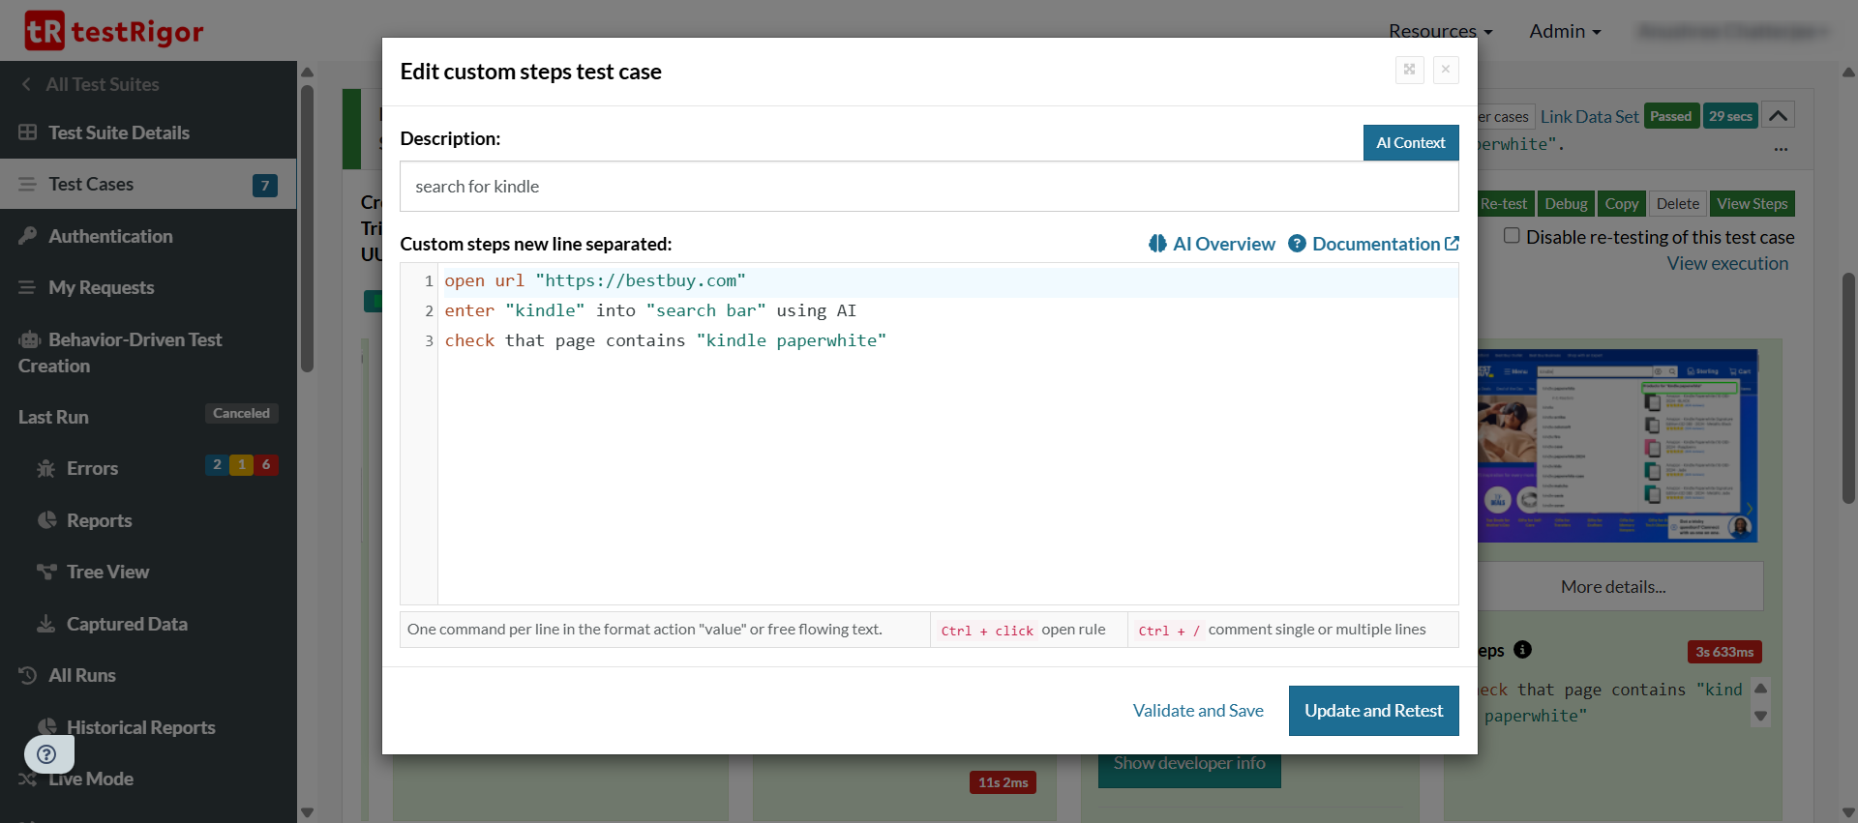Click the testRigor logo icon
Viewport: 1858px width, 823px height.
(x=45, y=31)
